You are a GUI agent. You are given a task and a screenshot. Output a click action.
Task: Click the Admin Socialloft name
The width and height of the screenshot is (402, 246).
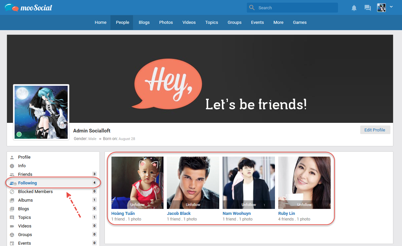click(92, 131)
